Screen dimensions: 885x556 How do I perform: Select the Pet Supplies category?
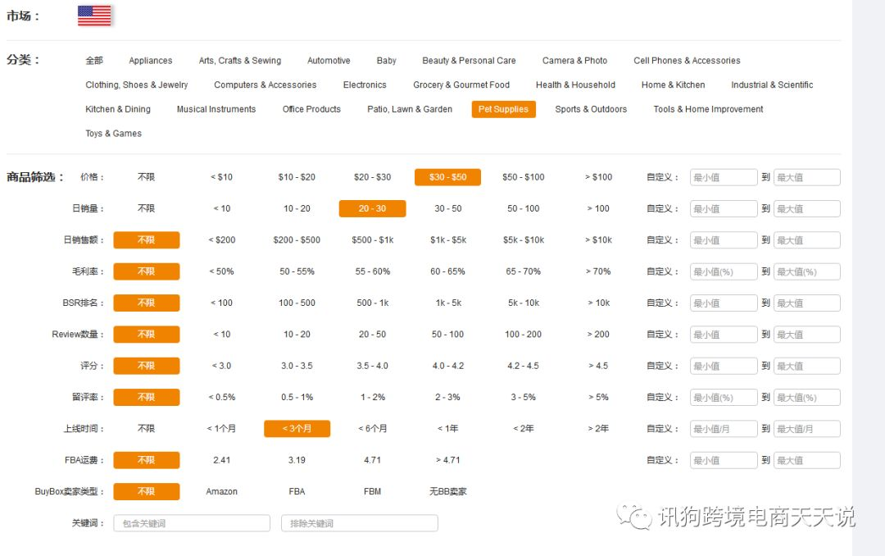(x=503, y=109)
